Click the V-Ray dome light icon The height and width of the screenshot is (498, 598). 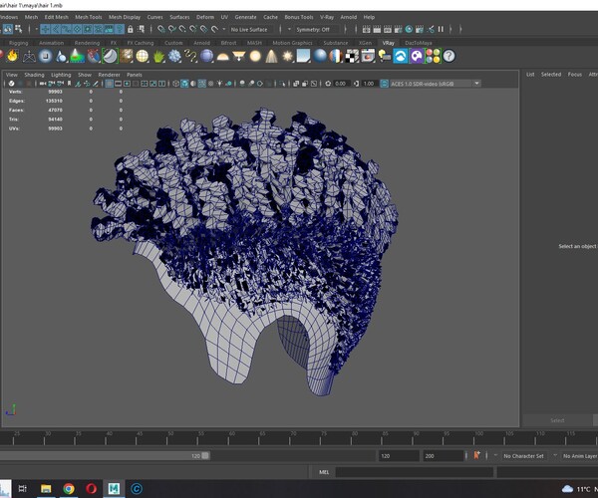click(x=222, y=57)
